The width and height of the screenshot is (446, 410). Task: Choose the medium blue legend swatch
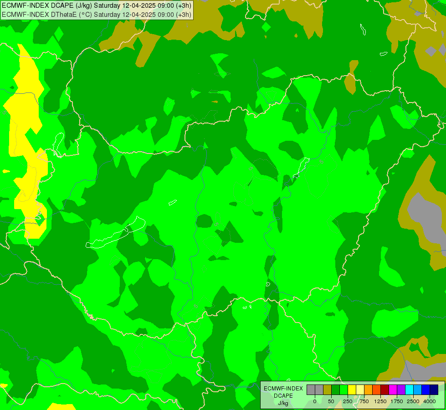point(426,390)
